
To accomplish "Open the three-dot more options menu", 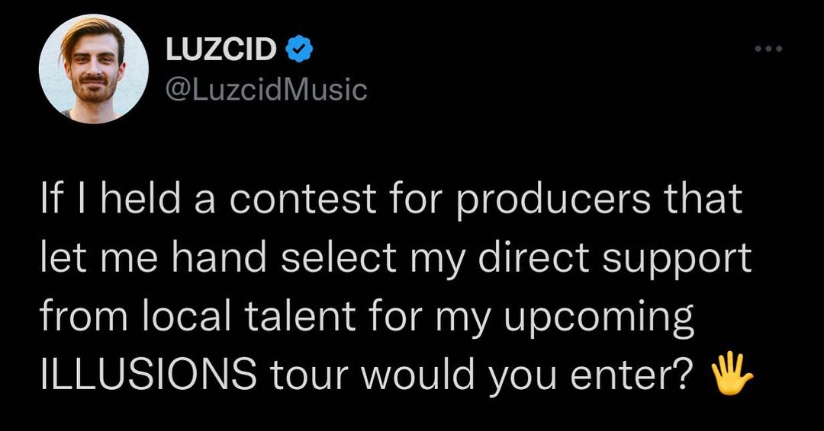I will coord(769,49).
